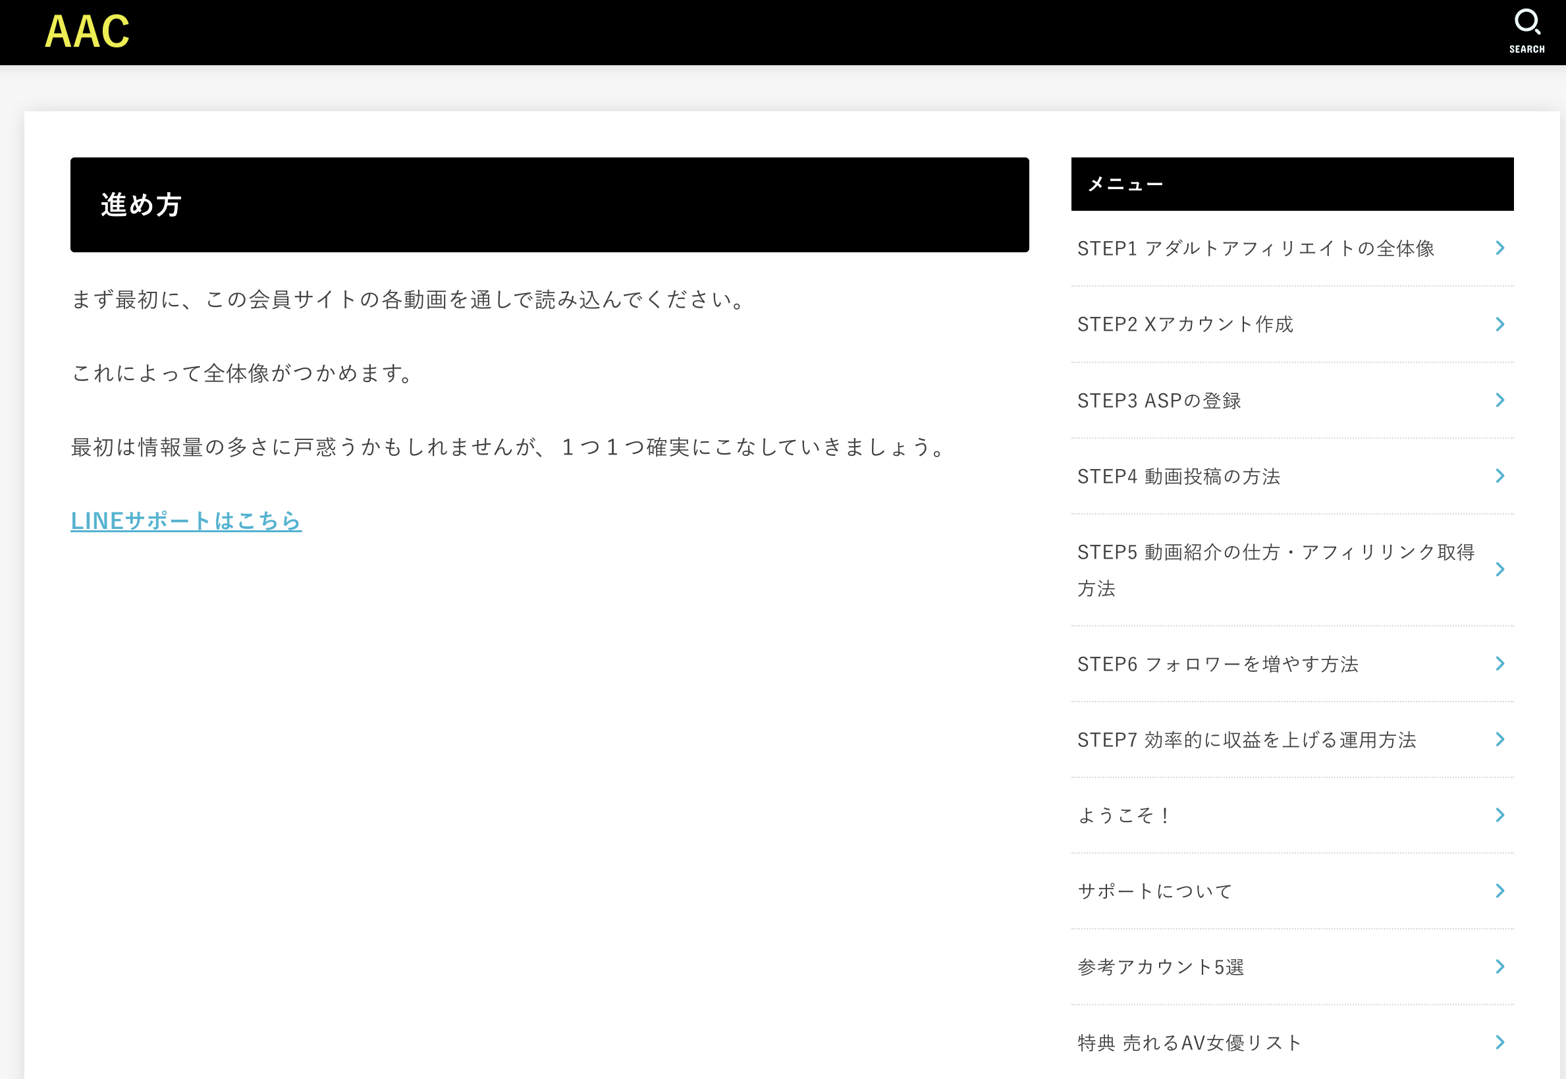Click chevron arrow beside STEP3 ASPの登録

click(1499, 401)
